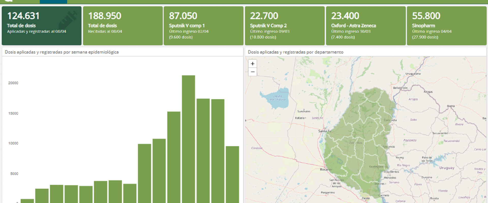Click the highlighted Entre Ríos region on map

(x=358, y=142)
